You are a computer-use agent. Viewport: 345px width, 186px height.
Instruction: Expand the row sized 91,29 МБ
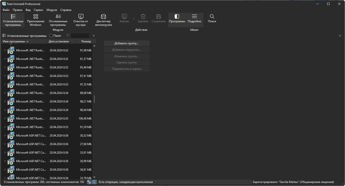(5, 127)
